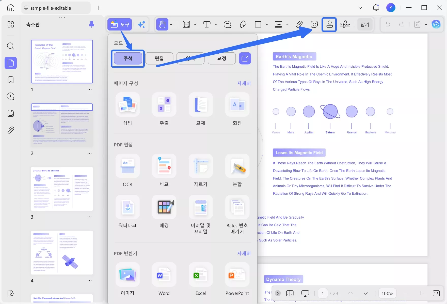Open the UPDF AI assistant icon

coord(436,24)
